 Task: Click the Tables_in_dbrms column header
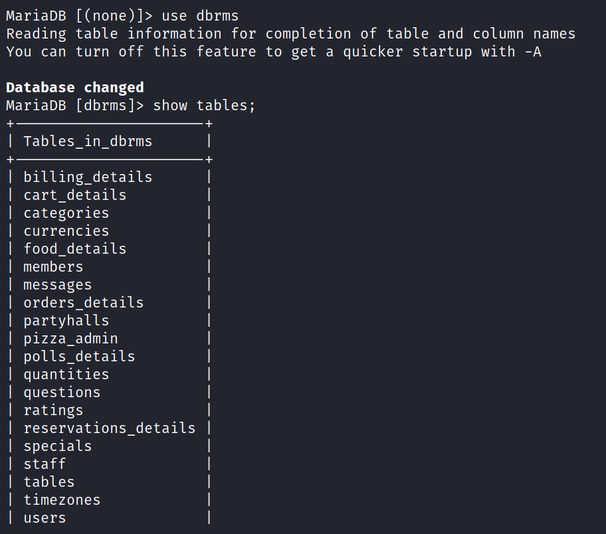[88, 141]
